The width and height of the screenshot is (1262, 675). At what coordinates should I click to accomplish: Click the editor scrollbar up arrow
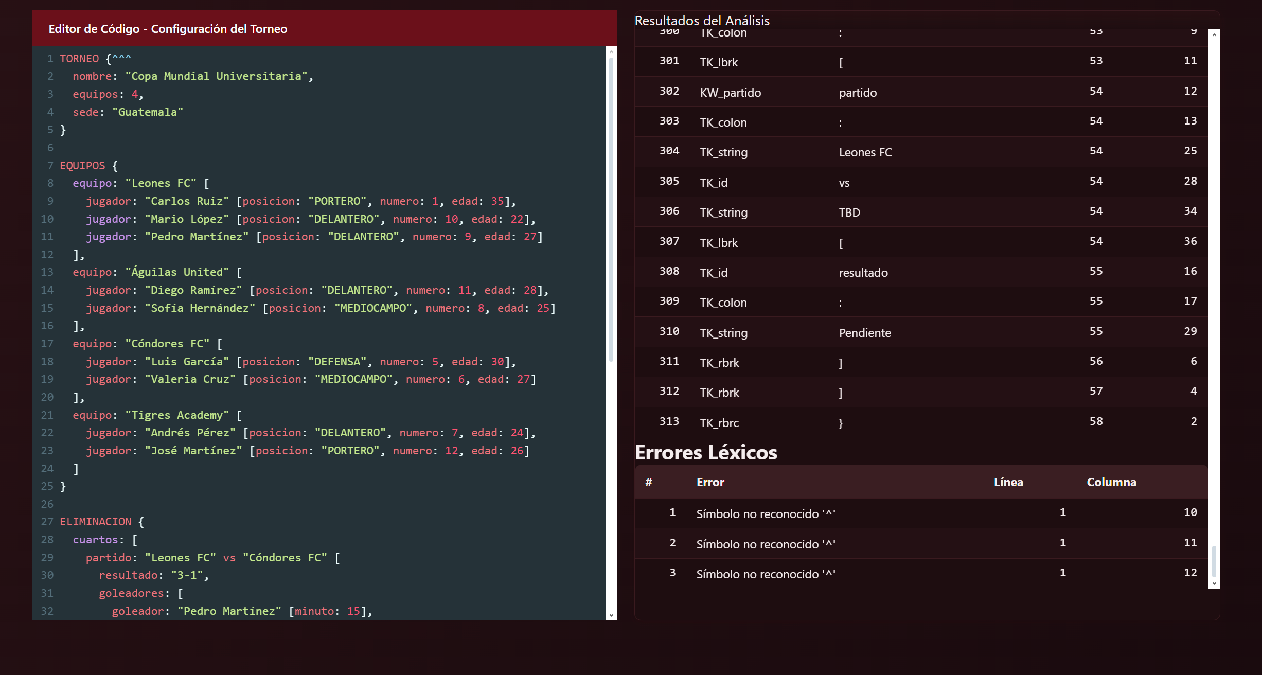tap(611, 51)
